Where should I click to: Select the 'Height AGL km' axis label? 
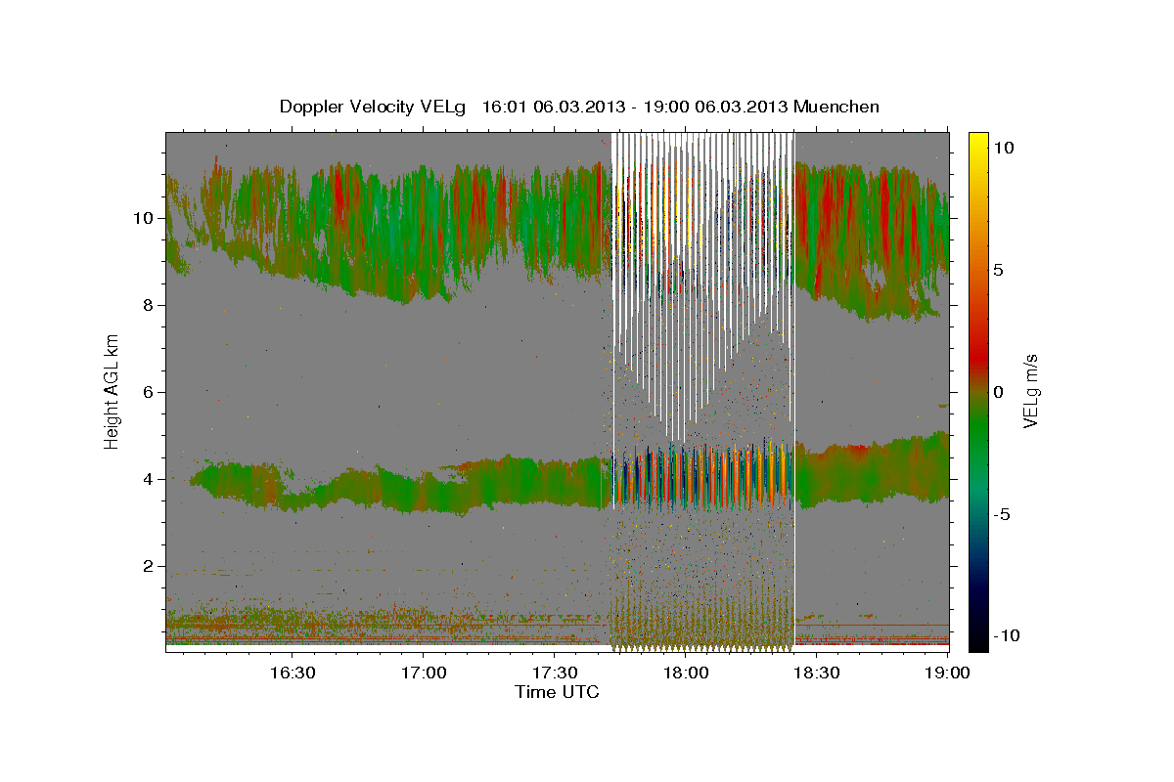click(x=113, y=390)
